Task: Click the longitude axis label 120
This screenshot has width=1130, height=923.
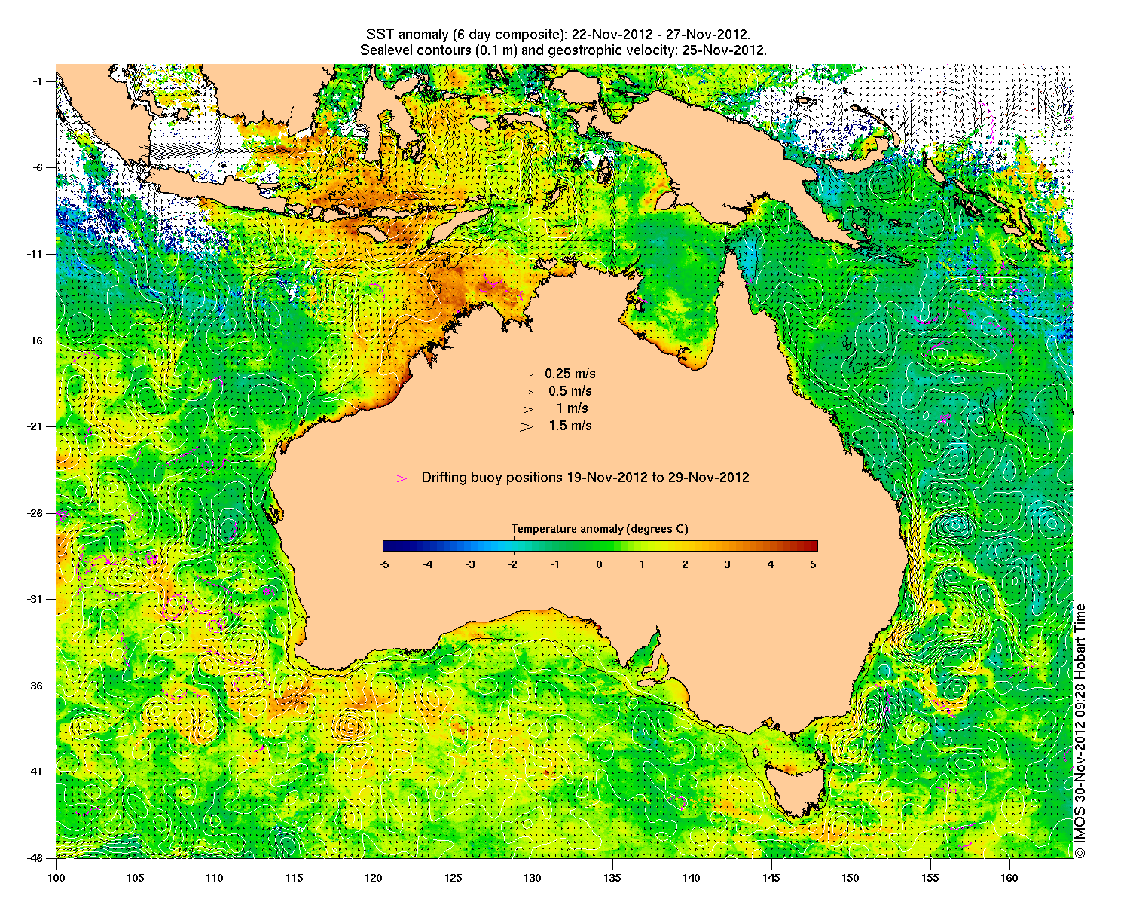Action: pos(374,878)
